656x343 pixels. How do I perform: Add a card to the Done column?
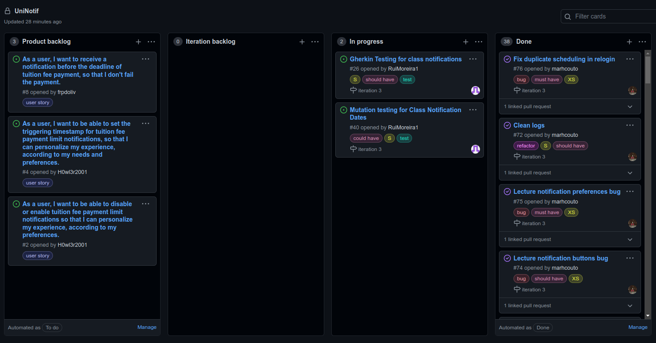[629, 41]
